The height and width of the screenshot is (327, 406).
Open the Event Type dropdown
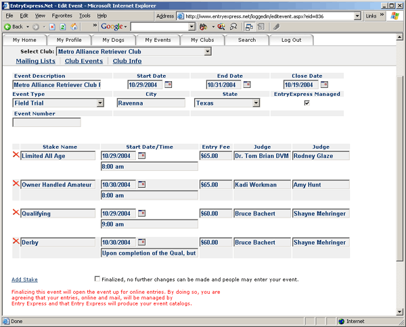coord(100,103)
